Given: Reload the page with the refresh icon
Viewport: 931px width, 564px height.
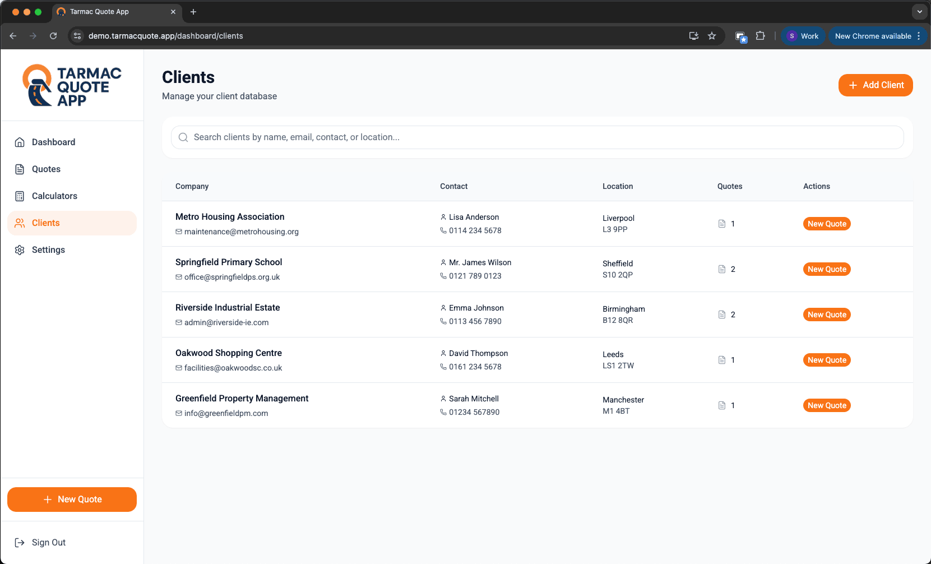Looking at the screenshot, I should pos(53,36).
